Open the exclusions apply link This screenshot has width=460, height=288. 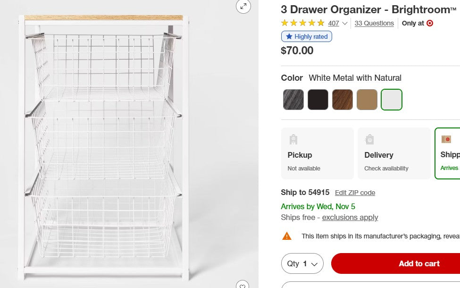(x=350, y=218)
